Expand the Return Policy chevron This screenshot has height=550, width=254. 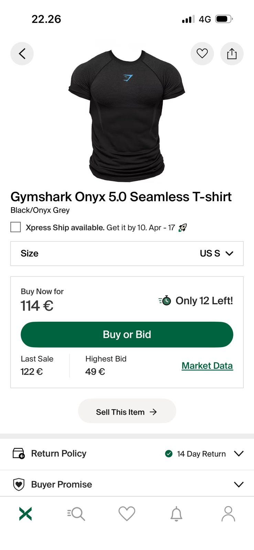(x=239, y=453)
